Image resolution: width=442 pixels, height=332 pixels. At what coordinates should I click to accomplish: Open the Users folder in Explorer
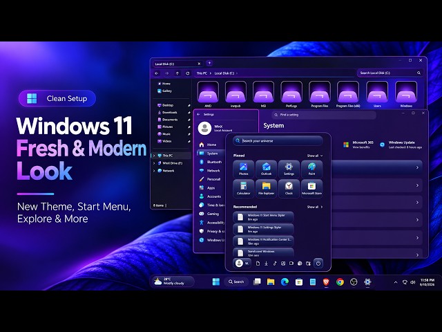[377, 94]
